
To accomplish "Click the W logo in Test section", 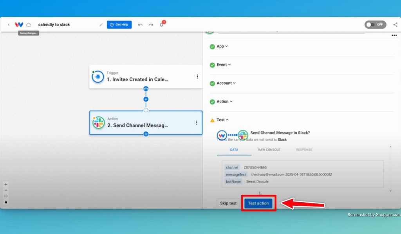I will [222, 135].
